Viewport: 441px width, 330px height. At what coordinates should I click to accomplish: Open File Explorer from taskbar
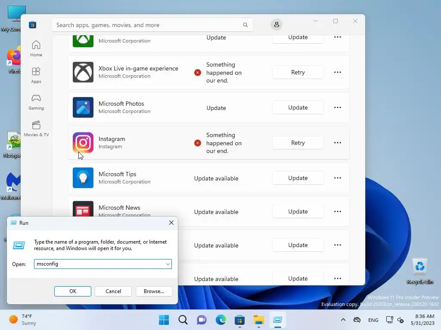258,320
